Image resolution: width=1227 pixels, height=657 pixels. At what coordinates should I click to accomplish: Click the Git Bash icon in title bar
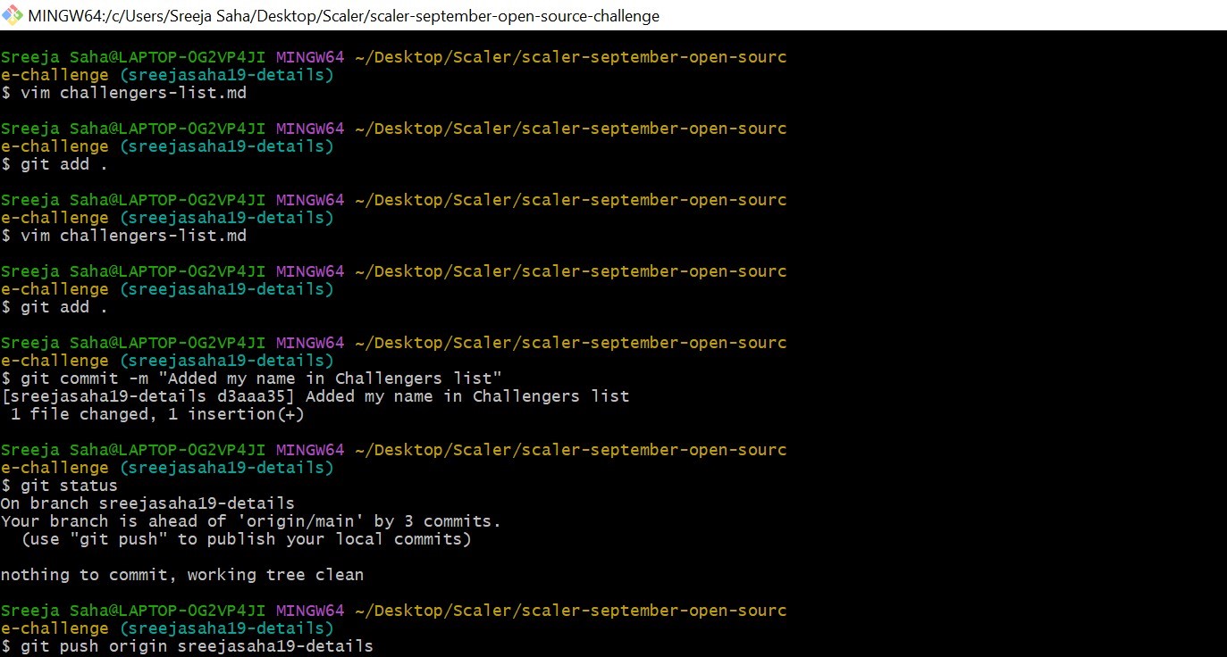[13, 16]
